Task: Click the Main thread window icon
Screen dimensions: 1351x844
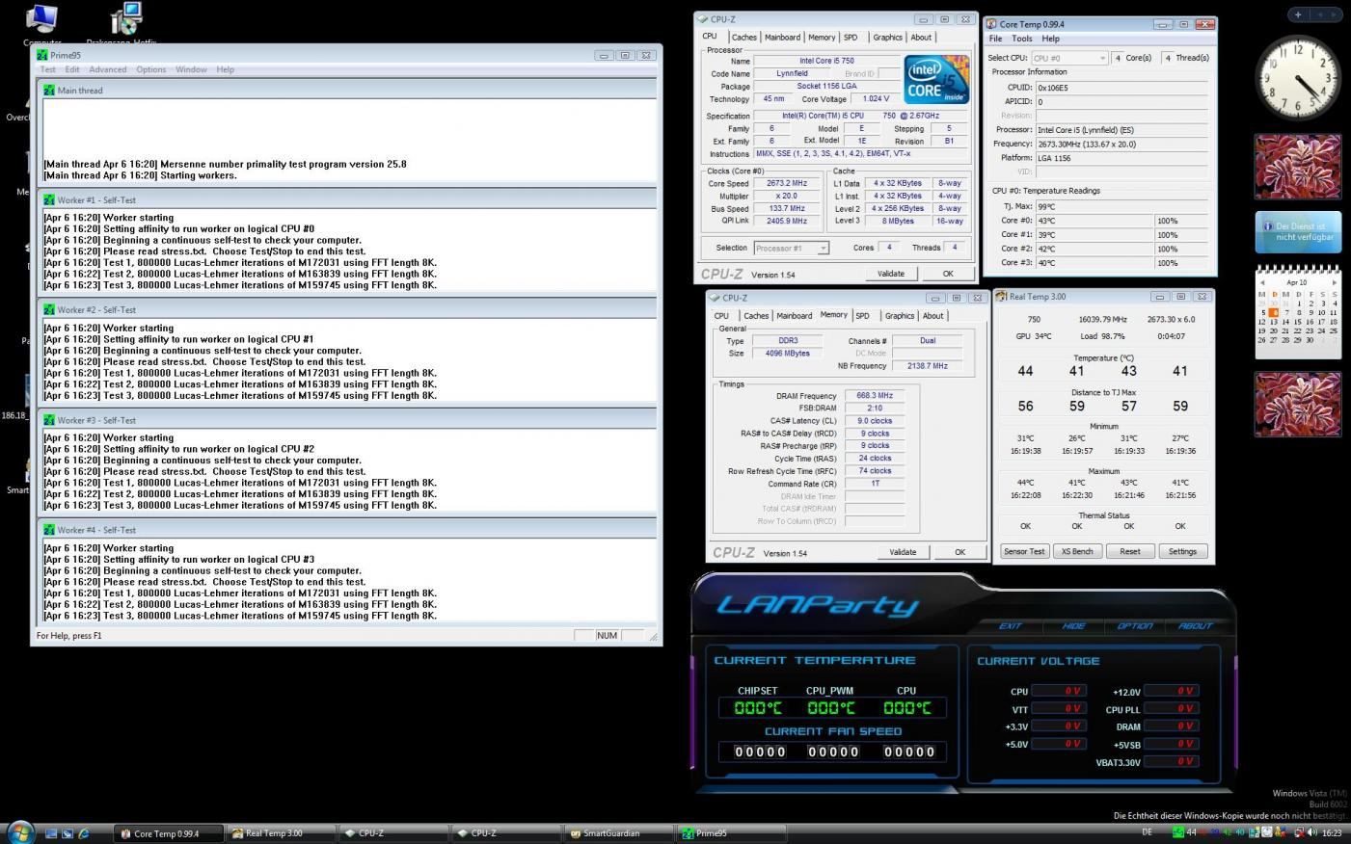Action: (x=49, y=90)
